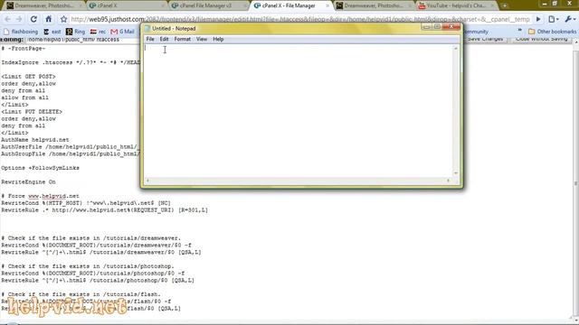Maximize the Notepad window
579x325 pixels.
coord(437,27)
